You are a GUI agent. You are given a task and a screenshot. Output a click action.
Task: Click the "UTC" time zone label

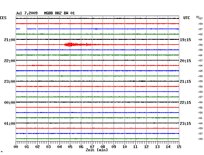pos(186,18)
